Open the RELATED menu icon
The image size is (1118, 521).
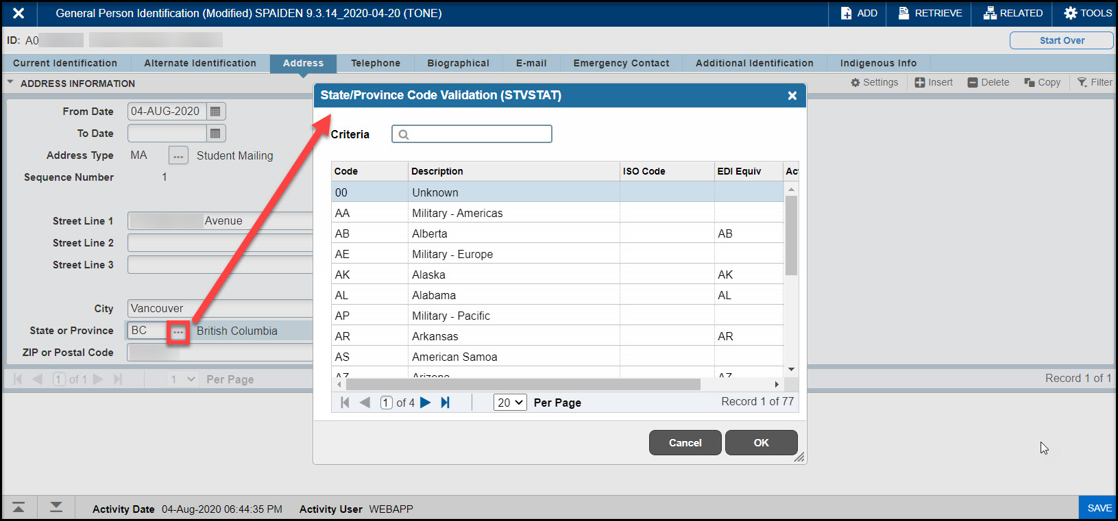990,13
